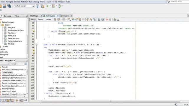Image resolution: width=189 pixels, height=106 pixels.
Task: Open the Refactor menu
Action: point(25,2)
